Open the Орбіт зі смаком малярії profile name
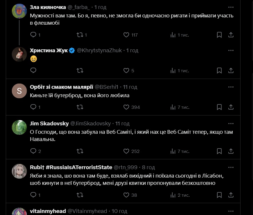The image size is (253, 215). [x=61, y=87]
